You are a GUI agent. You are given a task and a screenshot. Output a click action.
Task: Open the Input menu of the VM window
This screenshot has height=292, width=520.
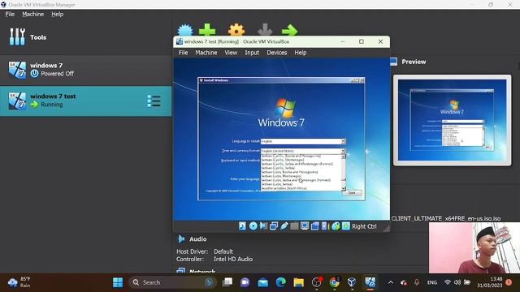tap(252, 53)
